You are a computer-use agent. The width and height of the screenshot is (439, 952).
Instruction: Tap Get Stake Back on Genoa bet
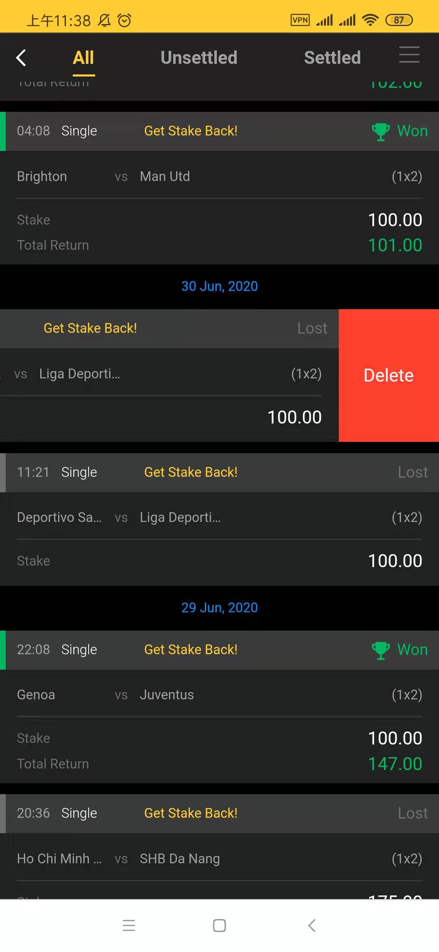pyautogui.click(x=191, y=650)
